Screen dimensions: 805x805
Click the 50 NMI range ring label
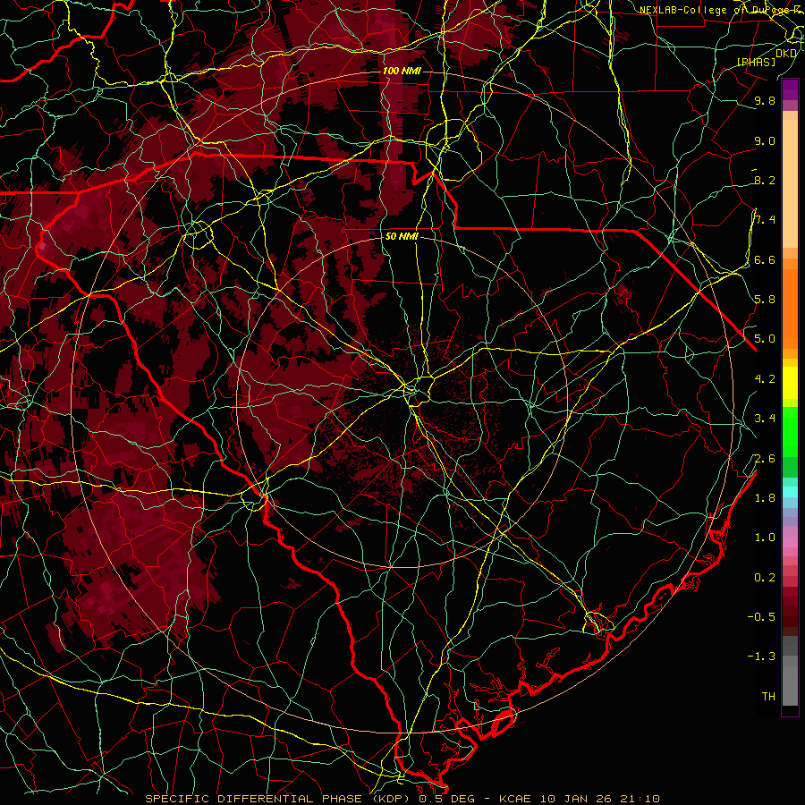tap(402, 236)
